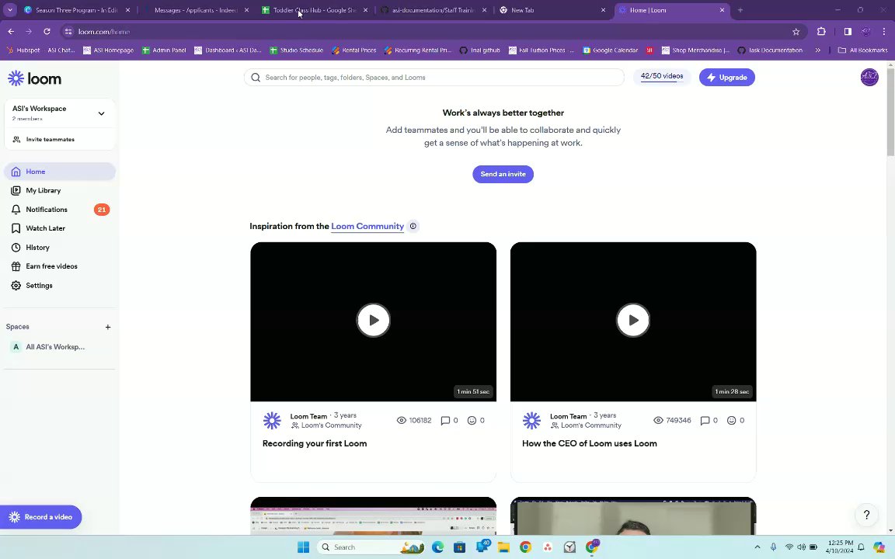This screenshot has height=559, width=895.
Task: Click the 21 notifications badge
Action: point(102,210)
